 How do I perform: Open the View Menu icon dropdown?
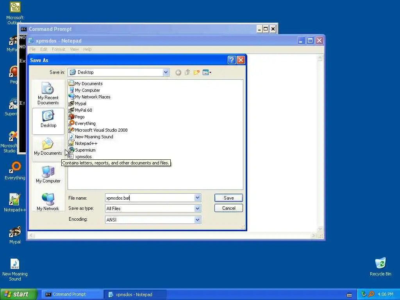click(x=207, y=72)
